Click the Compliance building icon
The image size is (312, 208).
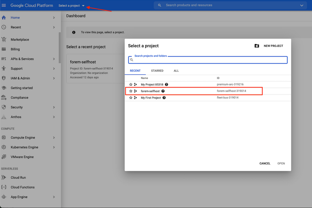4,97
